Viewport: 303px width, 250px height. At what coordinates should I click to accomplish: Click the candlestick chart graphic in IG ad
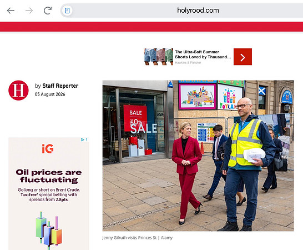pos(49,230)
